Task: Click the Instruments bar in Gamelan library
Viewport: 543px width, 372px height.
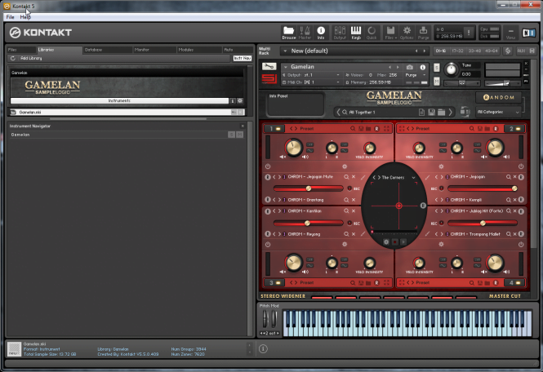Action: point(119,100)
